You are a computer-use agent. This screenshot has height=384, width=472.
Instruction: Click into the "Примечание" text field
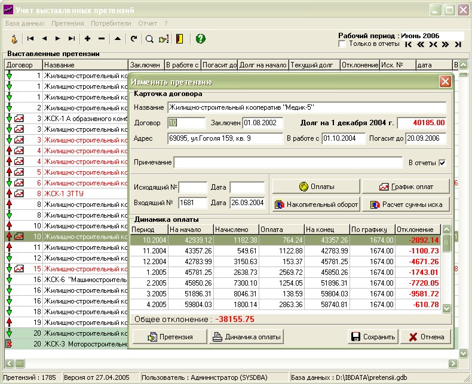pyautogui.click(x=288, y=163)
